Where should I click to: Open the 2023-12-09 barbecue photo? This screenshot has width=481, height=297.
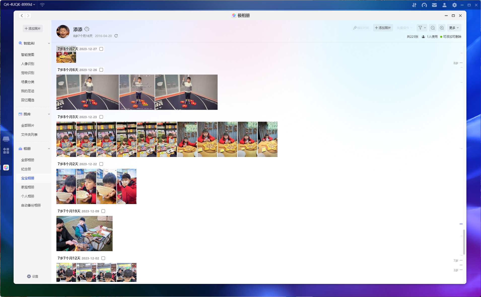tap(84, 234)
